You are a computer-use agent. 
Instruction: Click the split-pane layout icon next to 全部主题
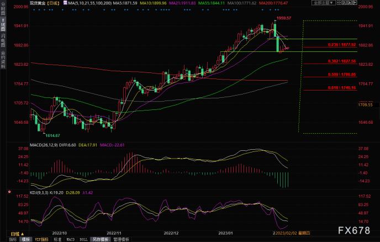[339, 3]
